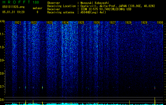The image size is (166, 105).
Task: Click the "Receiving antenna" field label
Action: [61, 12]
